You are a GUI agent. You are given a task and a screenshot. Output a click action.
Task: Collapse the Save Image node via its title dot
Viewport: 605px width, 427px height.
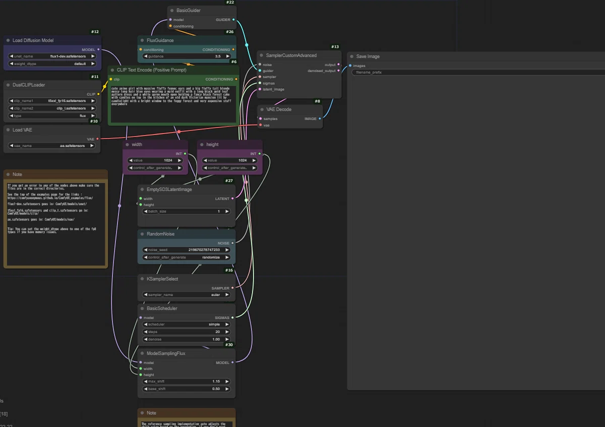point(351,56)
